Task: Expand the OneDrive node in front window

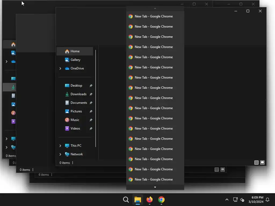Action: click(x=60, y=68)
